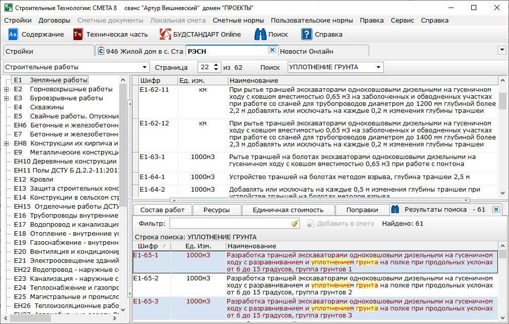Increase the page number with the up arrow
The image size is (509, 324).
click(216, 65)
